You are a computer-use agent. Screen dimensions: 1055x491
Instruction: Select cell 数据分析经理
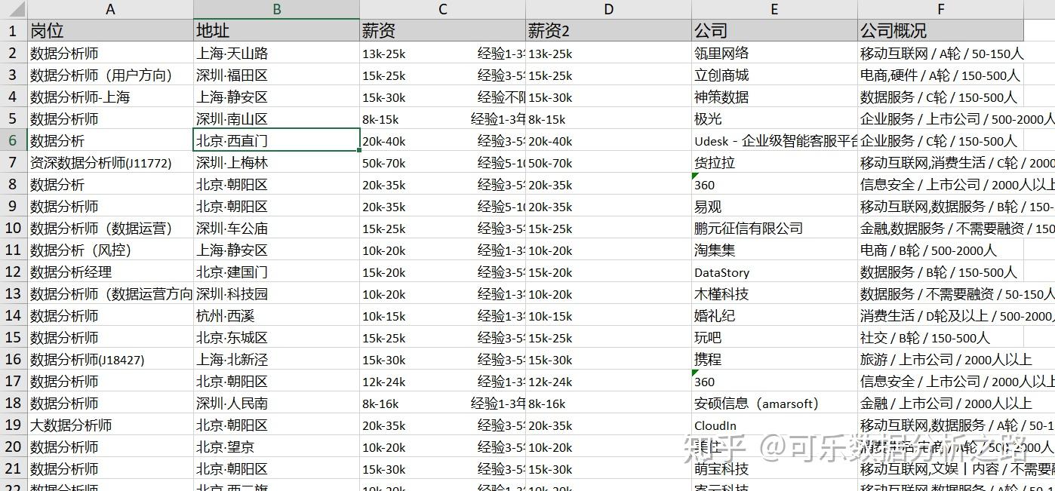click(x=110, y=272)
